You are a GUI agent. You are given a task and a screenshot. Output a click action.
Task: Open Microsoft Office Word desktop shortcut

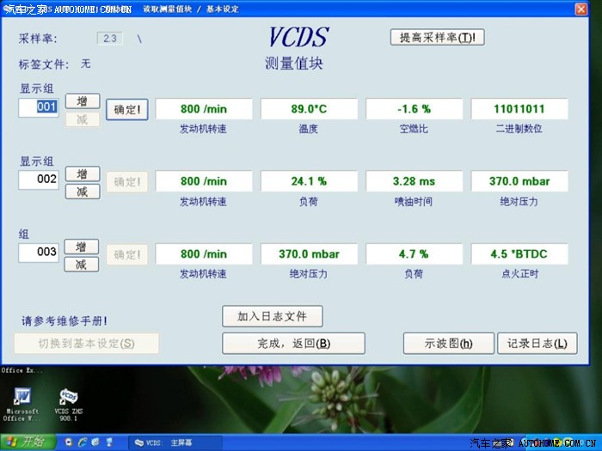pyautogui.click(x=23, y=397)
